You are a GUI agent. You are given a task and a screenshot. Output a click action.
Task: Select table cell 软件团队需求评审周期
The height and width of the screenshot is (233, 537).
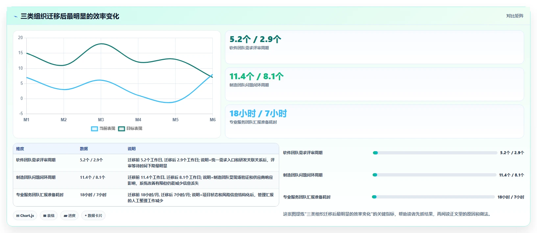[36, 160]
